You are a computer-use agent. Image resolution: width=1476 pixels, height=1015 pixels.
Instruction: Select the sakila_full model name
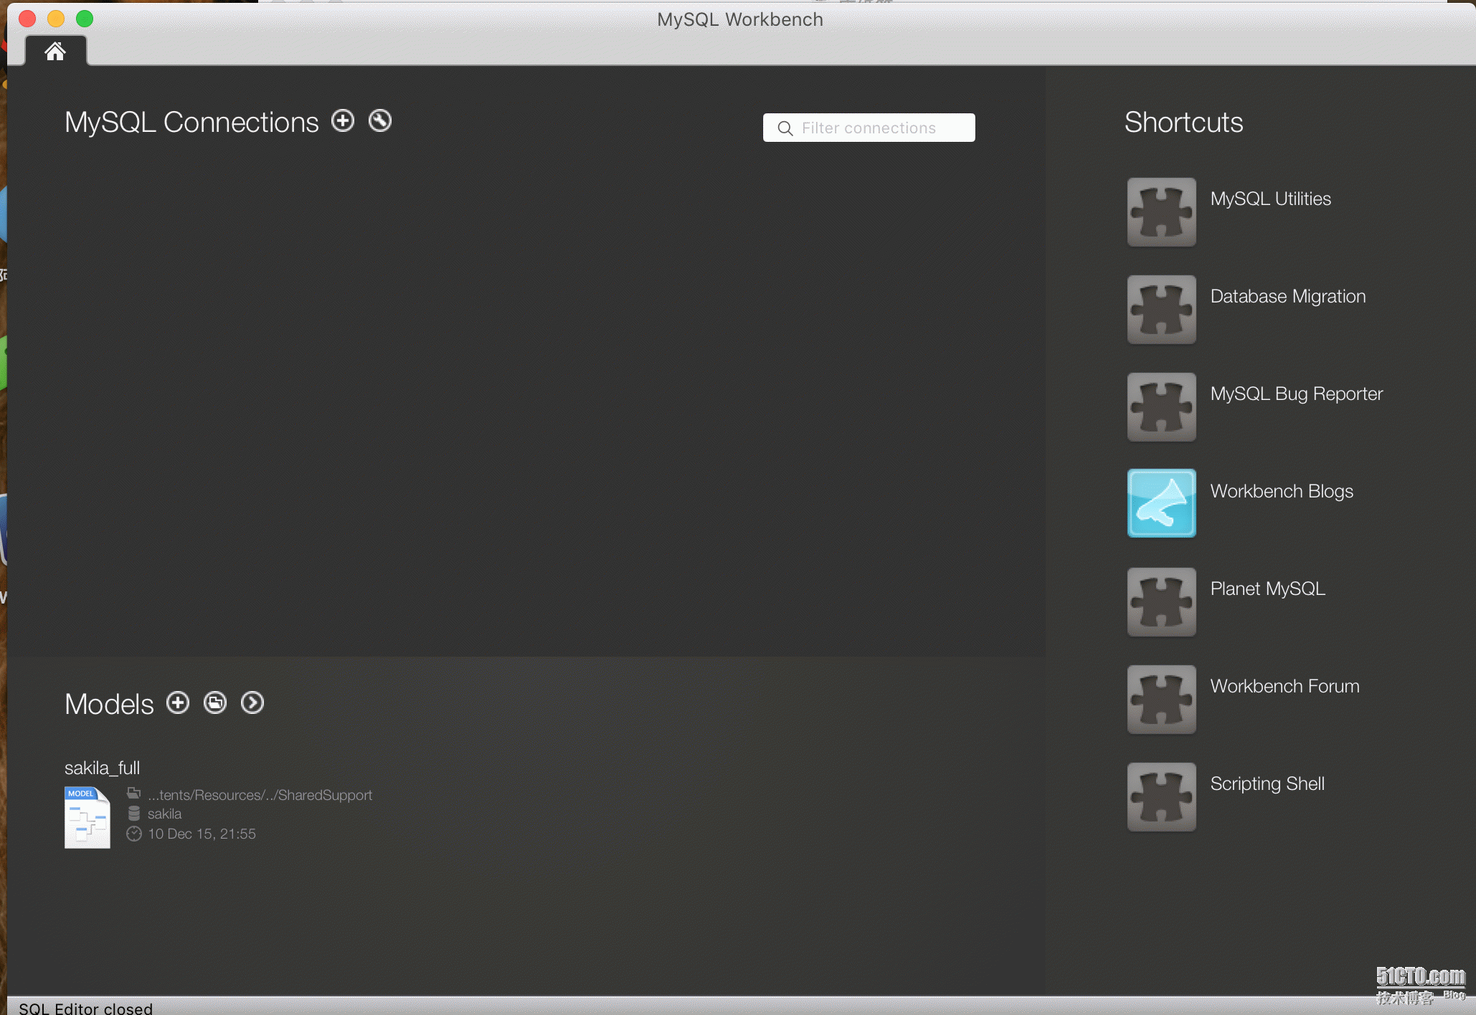point(102,768)
